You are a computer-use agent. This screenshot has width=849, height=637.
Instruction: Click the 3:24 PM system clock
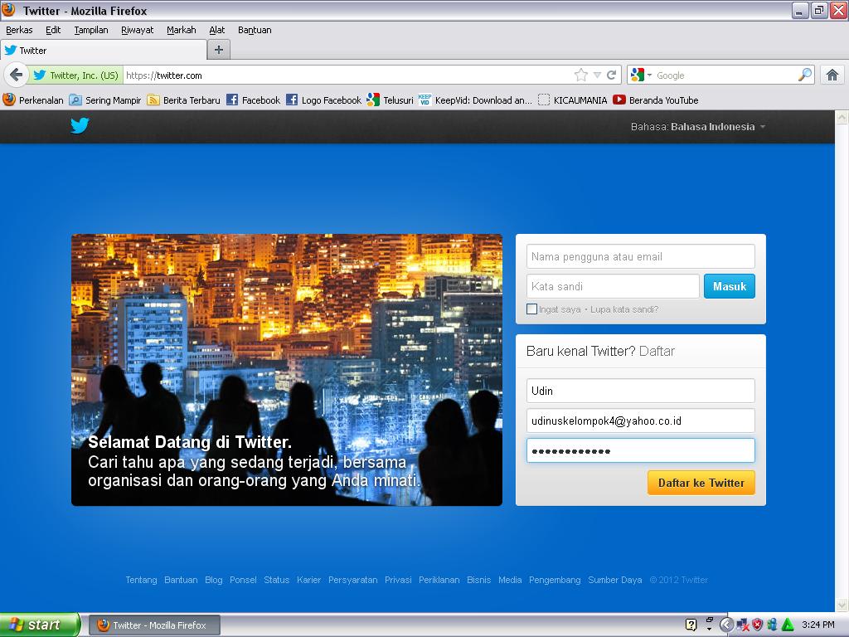(817, 625)
